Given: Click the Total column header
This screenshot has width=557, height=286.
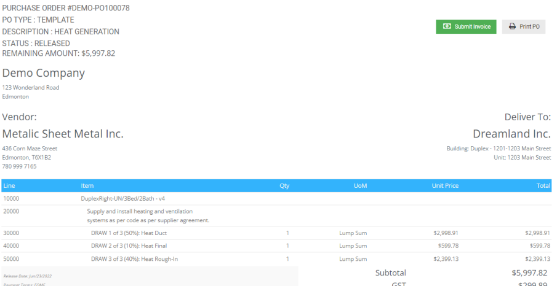Looking at the screenshot, I should (x=542, y=185).
